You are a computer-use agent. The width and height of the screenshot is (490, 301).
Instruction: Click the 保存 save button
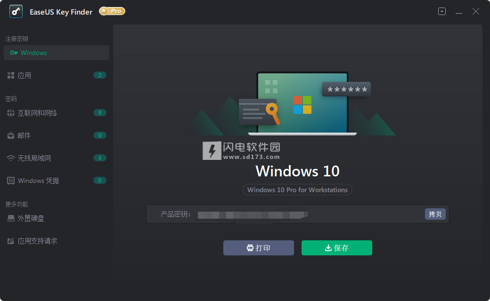click(x=336, y=248)
